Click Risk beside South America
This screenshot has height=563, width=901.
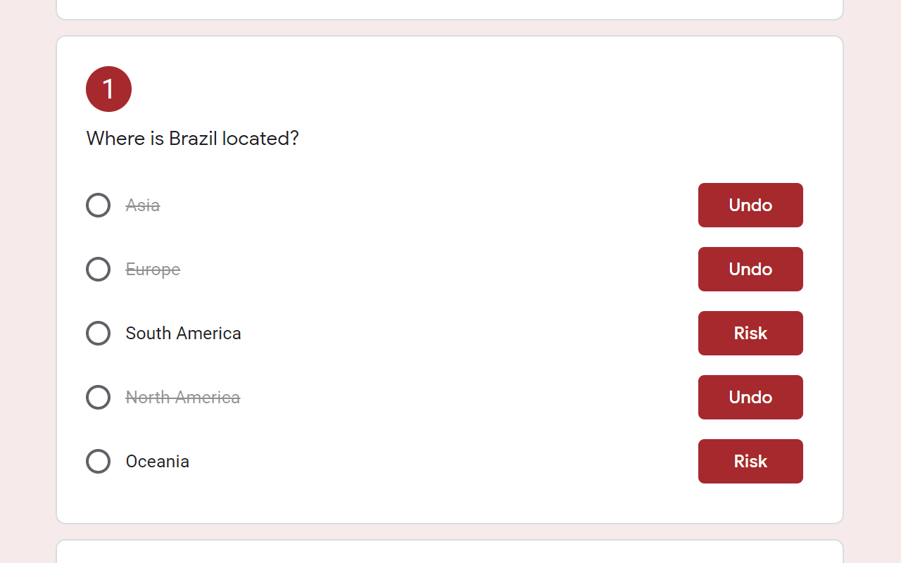pyautogui.click(x=750, y=334)
